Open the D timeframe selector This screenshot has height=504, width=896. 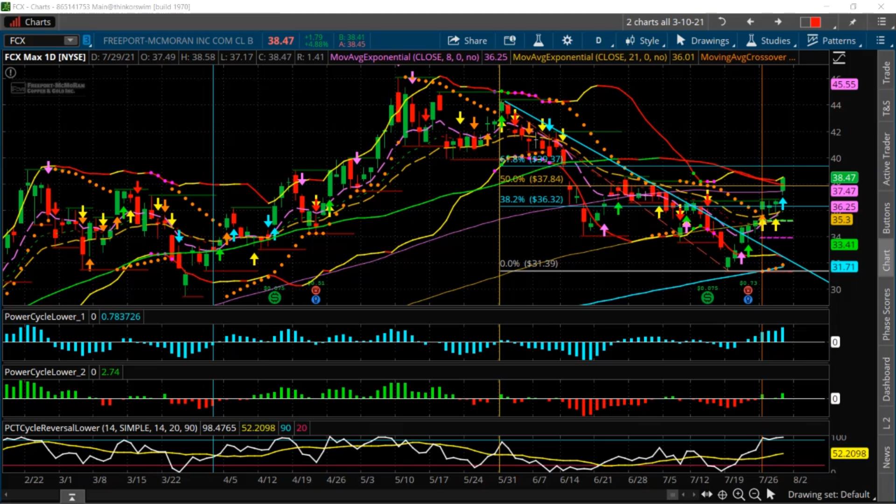pyautogui.click(x=599, y=41)
